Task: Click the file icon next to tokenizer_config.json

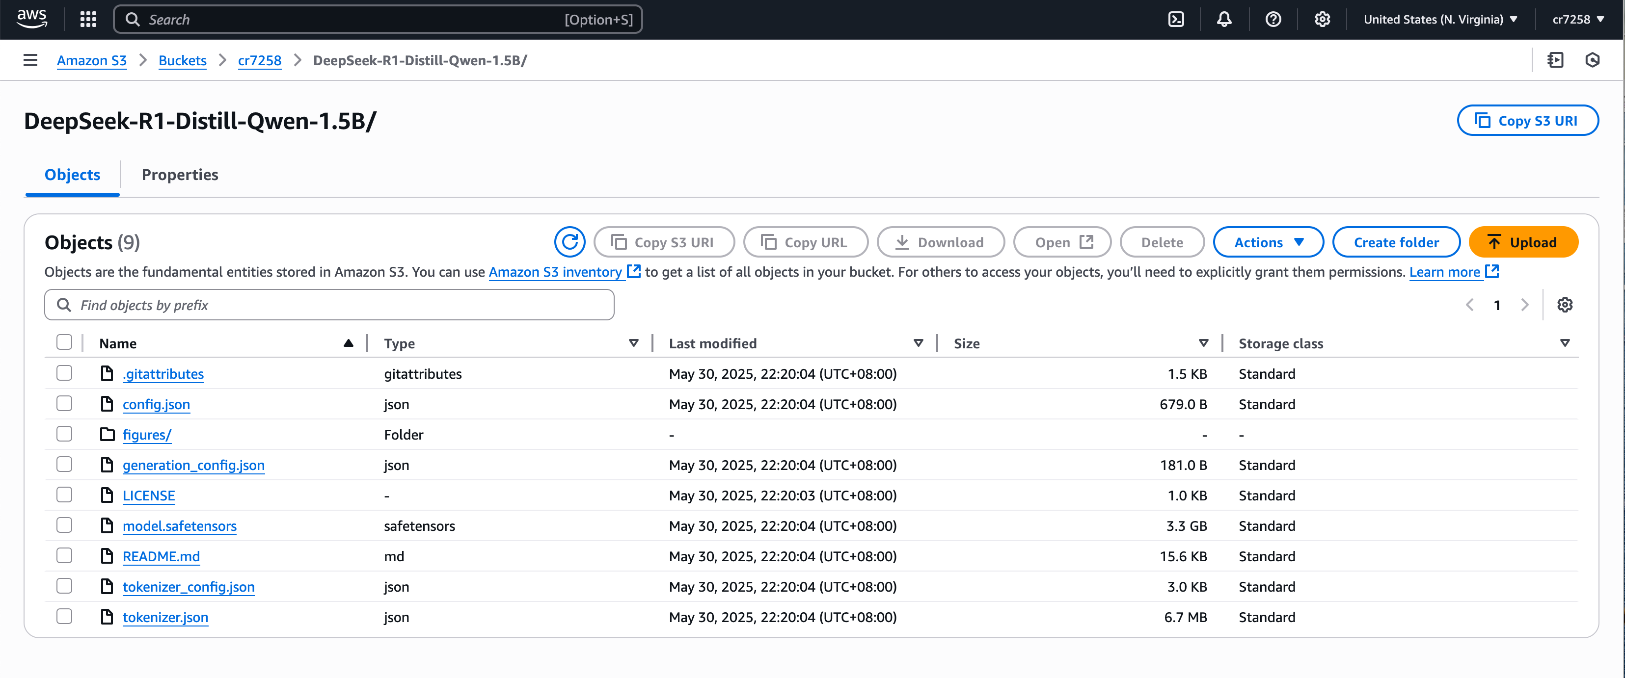Action: pyautogui.click(x=107, y=587)
